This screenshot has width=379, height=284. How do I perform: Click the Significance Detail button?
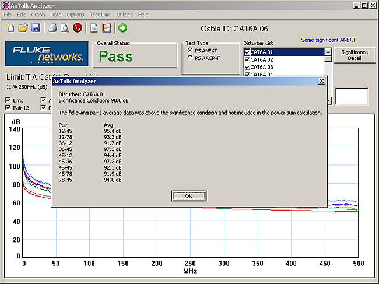355,55
